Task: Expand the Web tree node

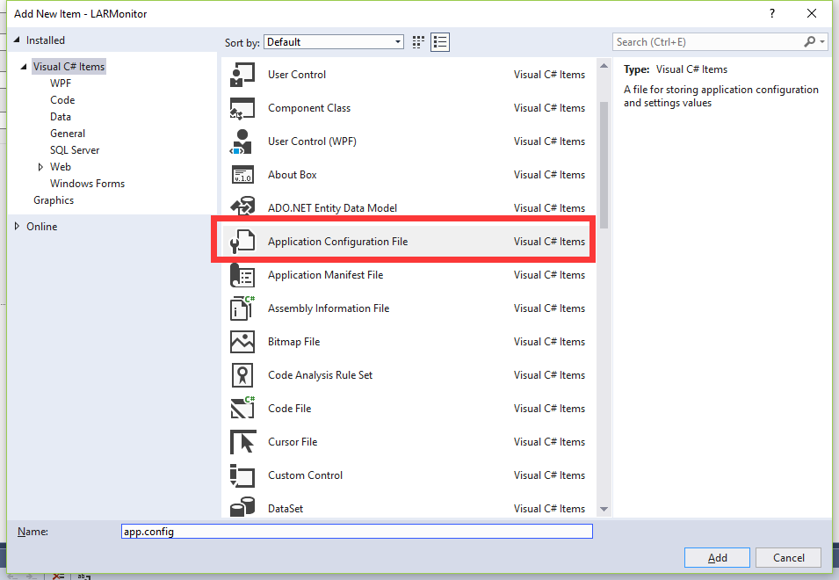Action: click(41, 166)
